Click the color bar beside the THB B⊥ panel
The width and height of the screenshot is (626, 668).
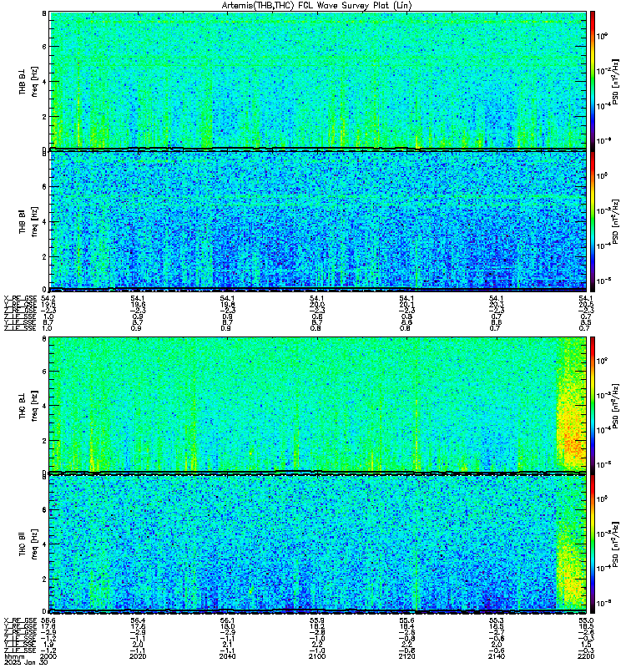592,80
